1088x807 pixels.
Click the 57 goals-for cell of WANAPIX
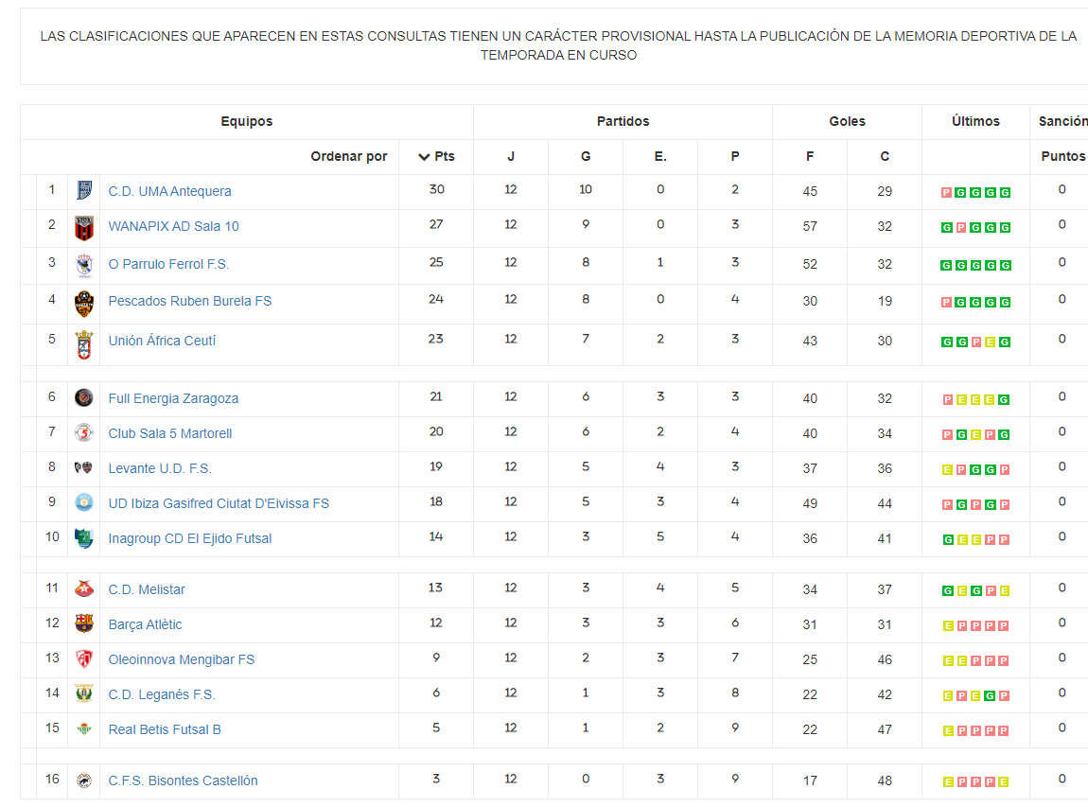(x=810, y=226)
